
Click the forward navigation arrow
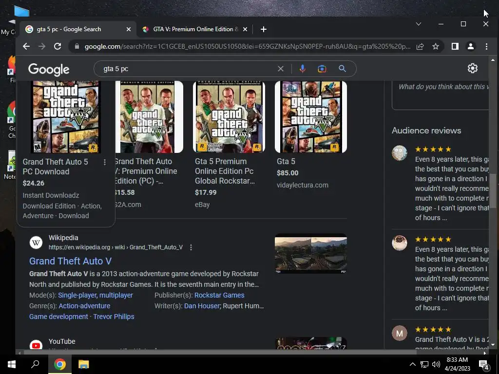[42, 46]
